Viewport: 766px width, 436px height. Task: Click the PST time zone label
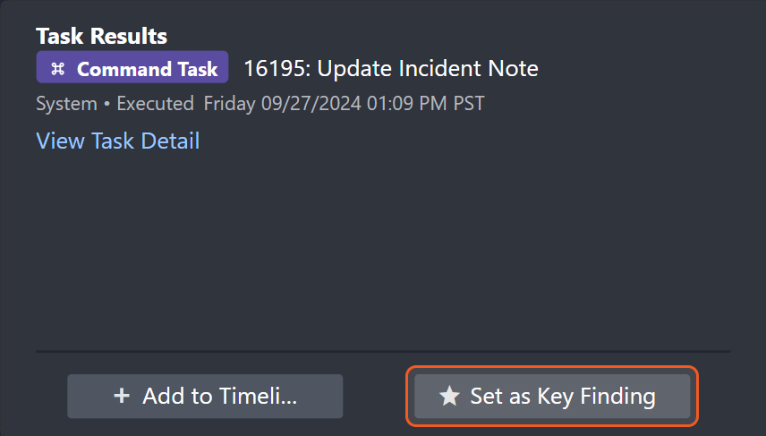(468, 104)
